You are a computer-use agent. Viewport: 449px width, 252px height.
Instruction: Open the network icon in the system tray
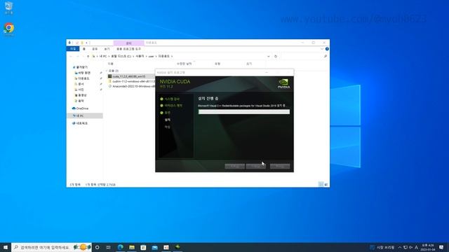tap(406, 247)
